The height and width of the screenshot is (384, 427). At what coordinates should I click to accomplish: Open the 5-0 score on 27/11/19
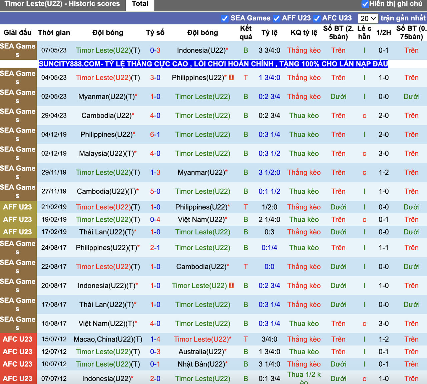coord(155,192)
